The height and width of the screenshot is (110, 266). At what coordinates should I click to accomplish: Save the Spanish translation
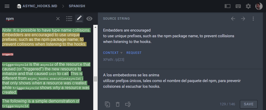[249, 104]
